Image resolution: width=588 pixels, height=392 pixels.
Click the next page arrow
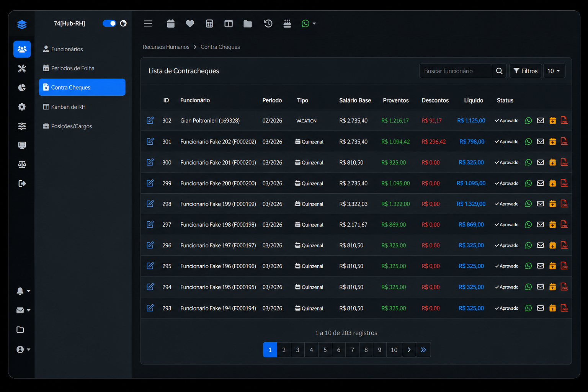click(x=409, y=350)
